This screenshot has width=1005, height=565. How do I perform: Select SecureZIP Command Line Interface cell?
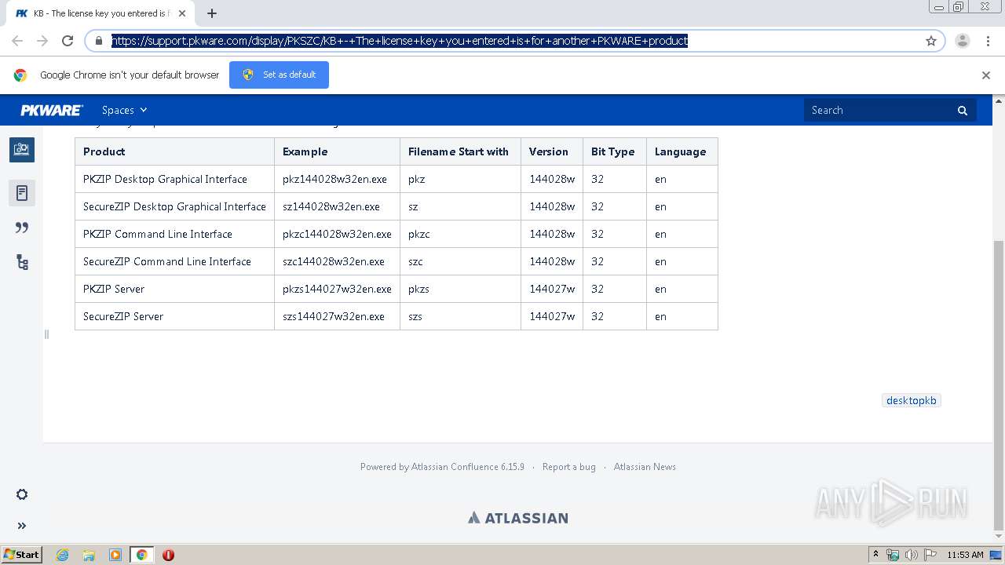coord(174,261)
